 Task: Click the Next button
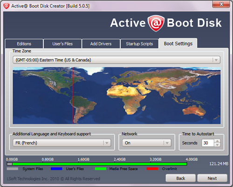click(212, 178)
